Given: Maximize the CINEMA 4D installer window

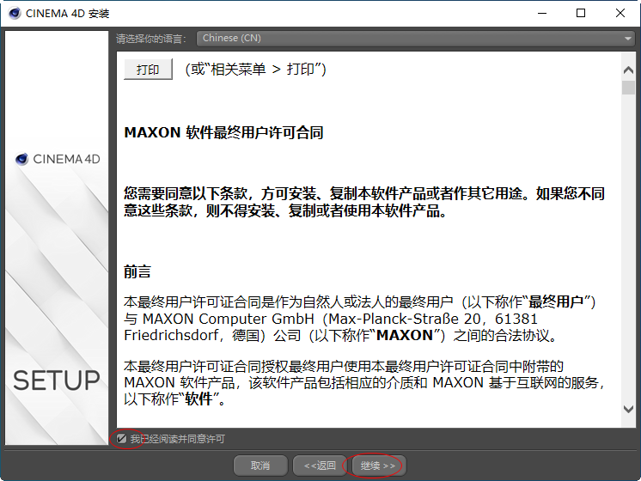Looking at the screenshot, I should pyautogui.click(x=581, y=14).
